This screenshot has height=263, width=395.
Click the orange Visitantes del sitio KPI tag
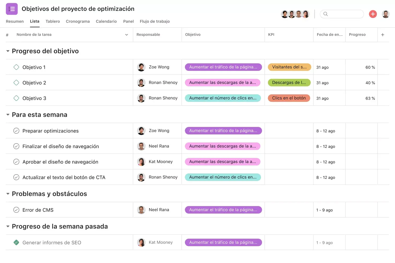[289, 67]
